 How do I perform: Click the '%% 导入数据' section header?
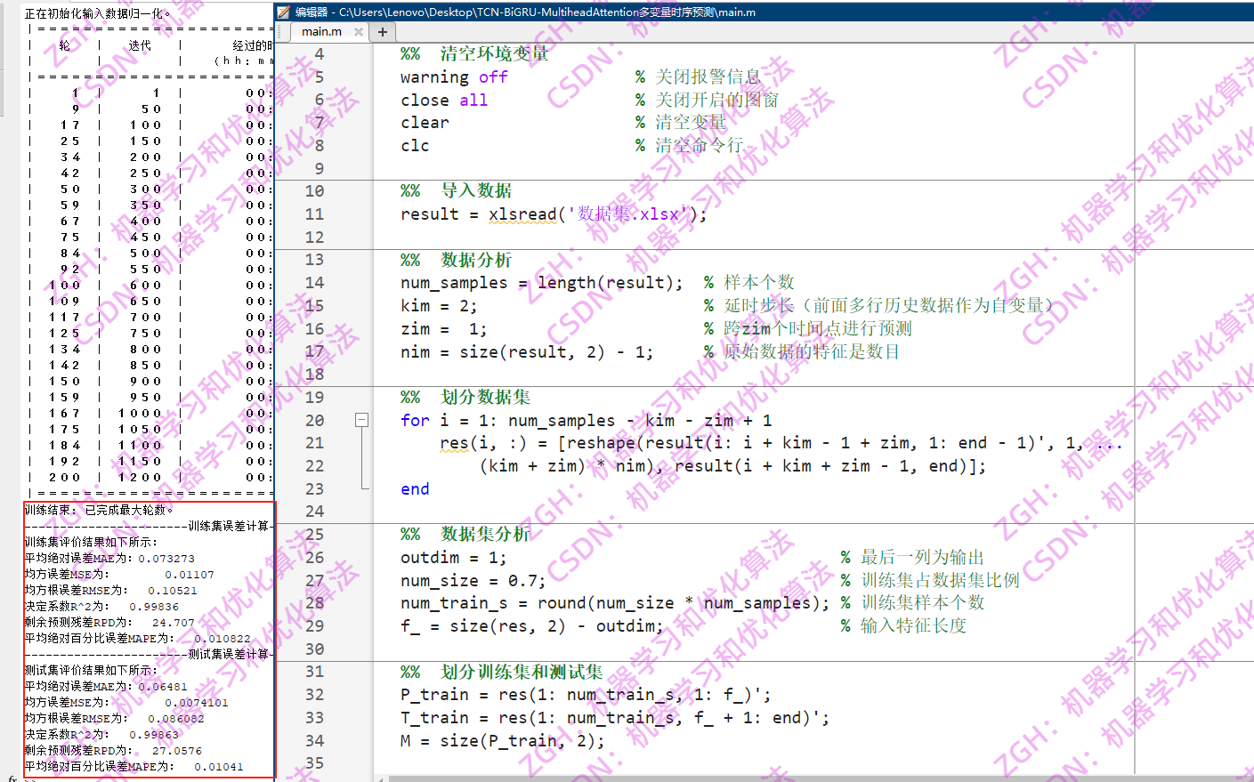[x=456, y=191]
